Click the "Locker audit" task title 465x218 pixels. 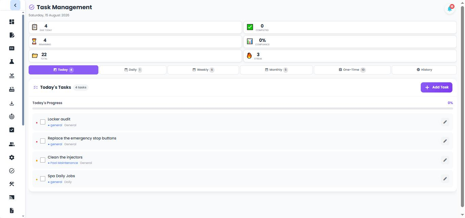coord(59,119)
